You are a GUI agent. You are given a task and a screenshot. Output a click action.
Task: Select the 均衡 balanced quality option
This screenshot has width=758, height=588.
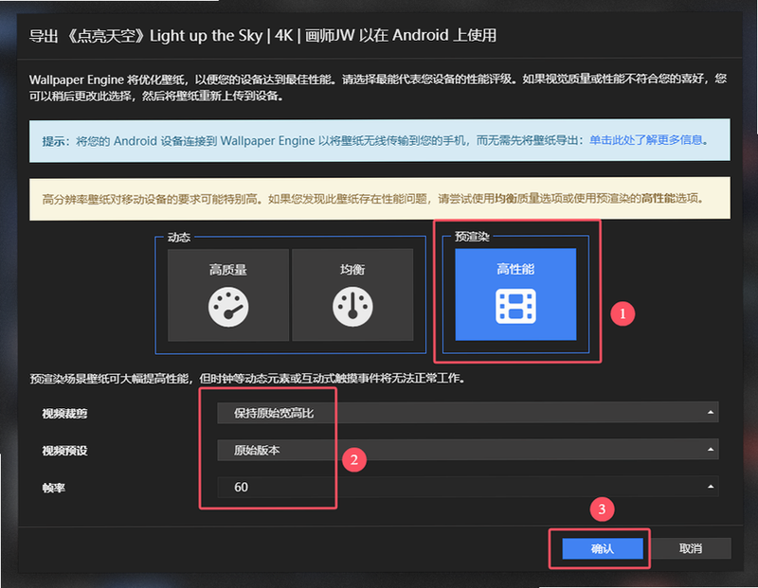(x=352, y=294)
